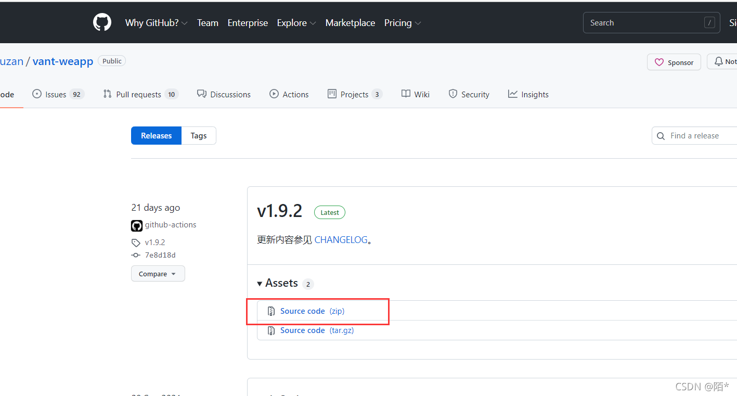Click the tag icon beside v1.9.2
The height and width of the screenshot is (396, 737).
pyautogui.click(x=136, y=242)
